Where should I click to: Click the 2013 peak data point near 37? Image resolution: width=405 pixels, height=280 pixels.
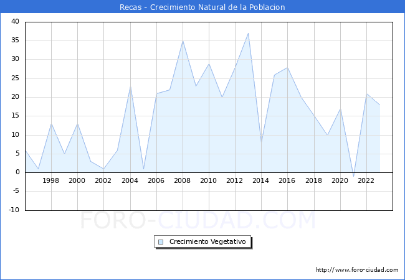(248, 33)
